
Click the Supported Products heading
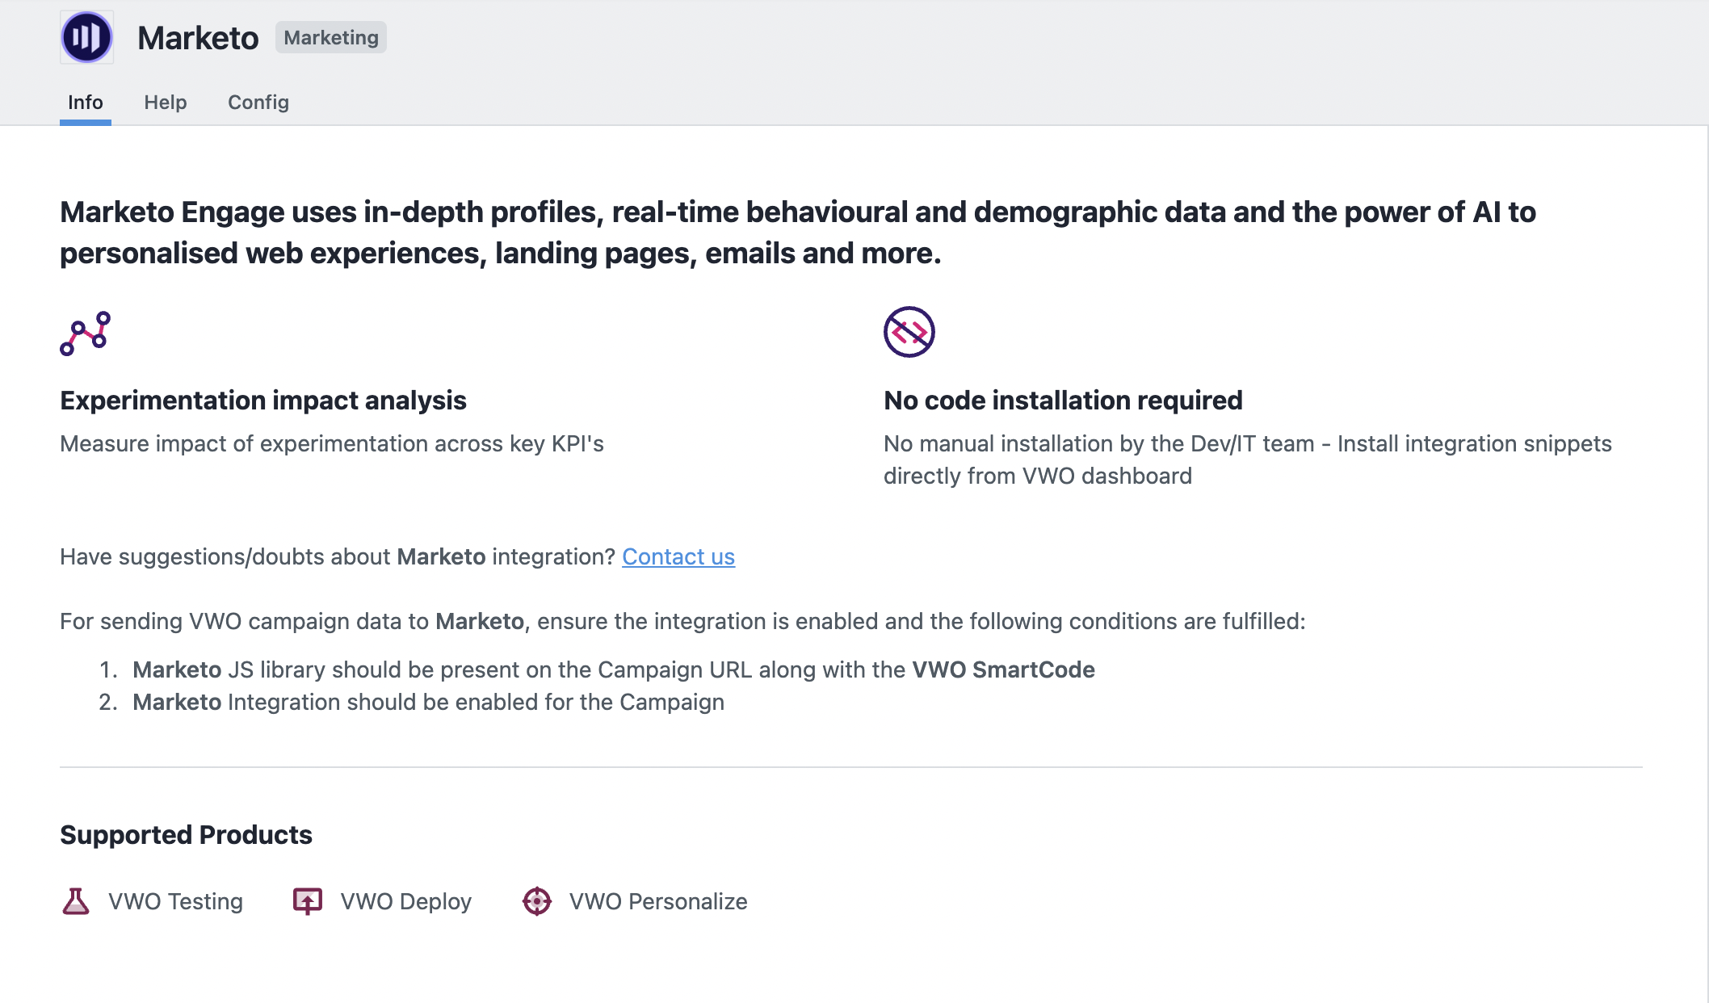point(186,835)
